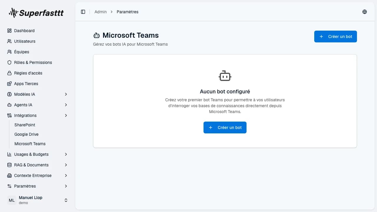Navigate to Apps Tierces

(38, 84)
